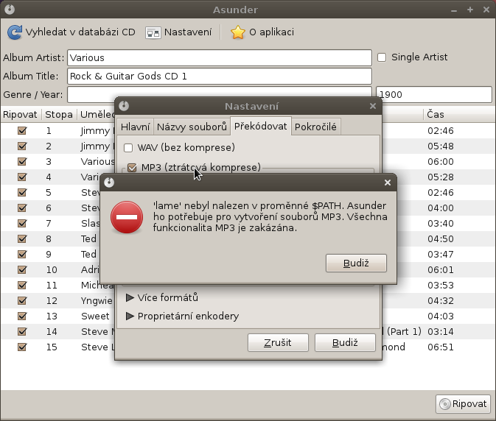Expand the Proprietární enkodery section
Viewport: 496px width, 421px height.
point(130,316)
